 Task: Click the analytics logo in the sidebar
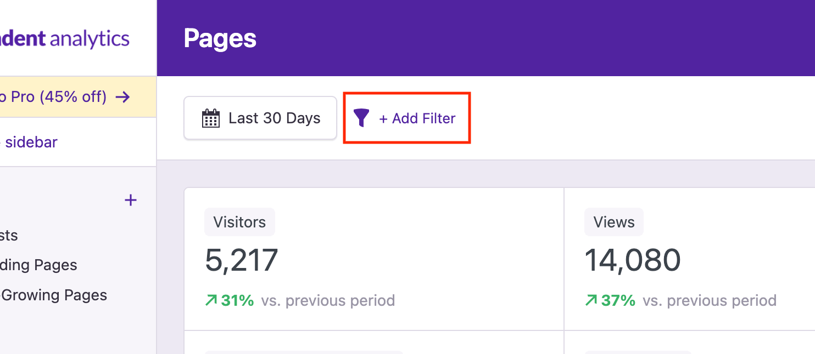coord(65,39)
